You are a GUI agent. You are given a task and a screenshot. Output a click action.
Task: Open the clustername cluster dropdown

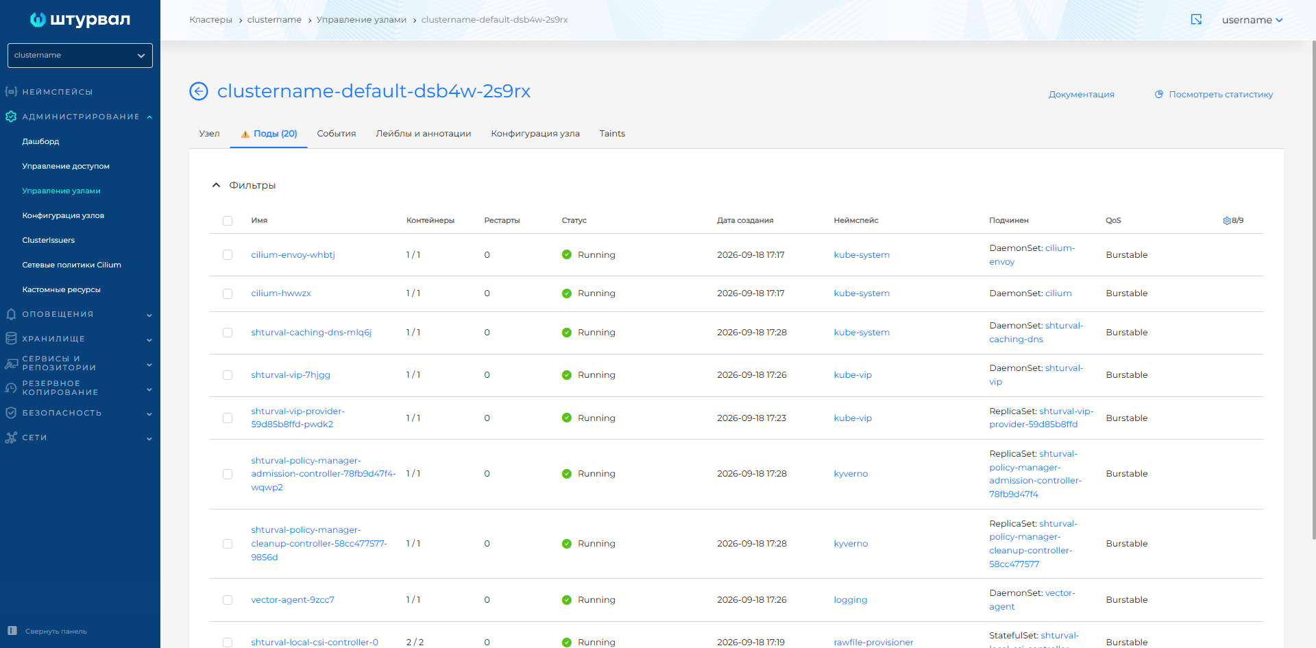[x=80, y=56]
